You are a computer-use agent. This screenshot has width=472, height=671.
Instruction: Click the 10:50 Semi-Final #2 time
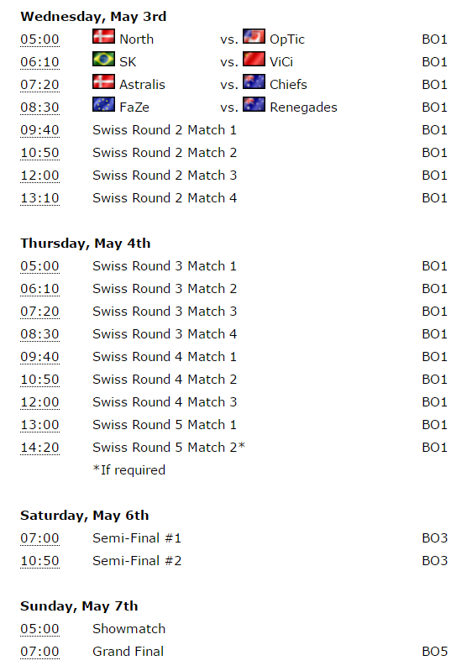click(x=39, y=561)
